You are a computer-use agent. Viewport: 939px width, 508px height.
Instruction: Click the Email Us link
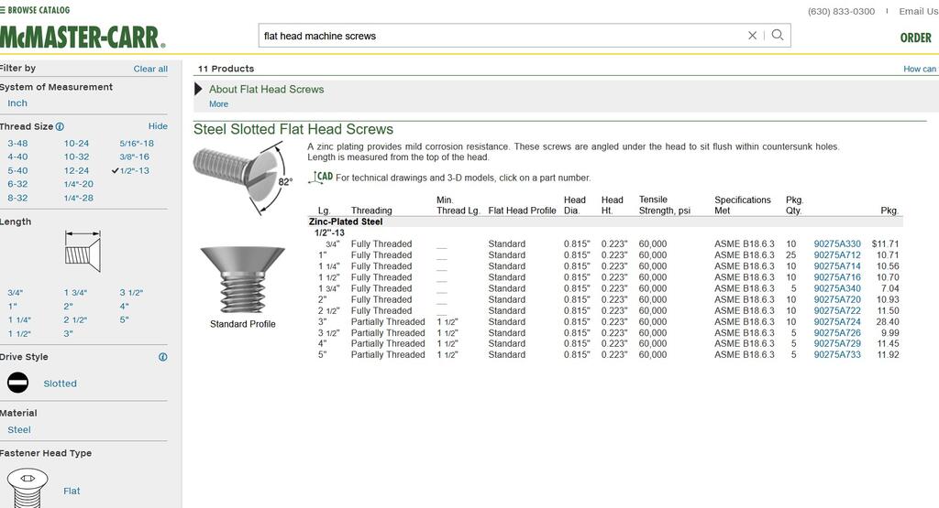point(919,11)
